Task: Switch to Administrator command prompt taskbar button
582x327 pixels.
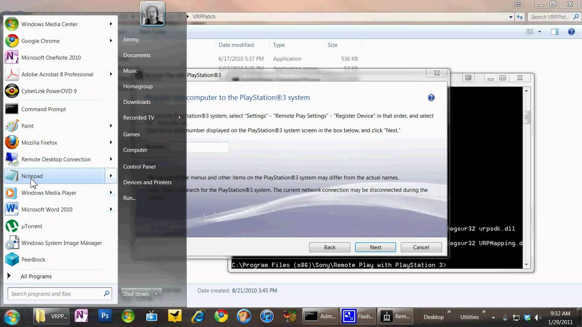Action: click(x=321, y=317)
